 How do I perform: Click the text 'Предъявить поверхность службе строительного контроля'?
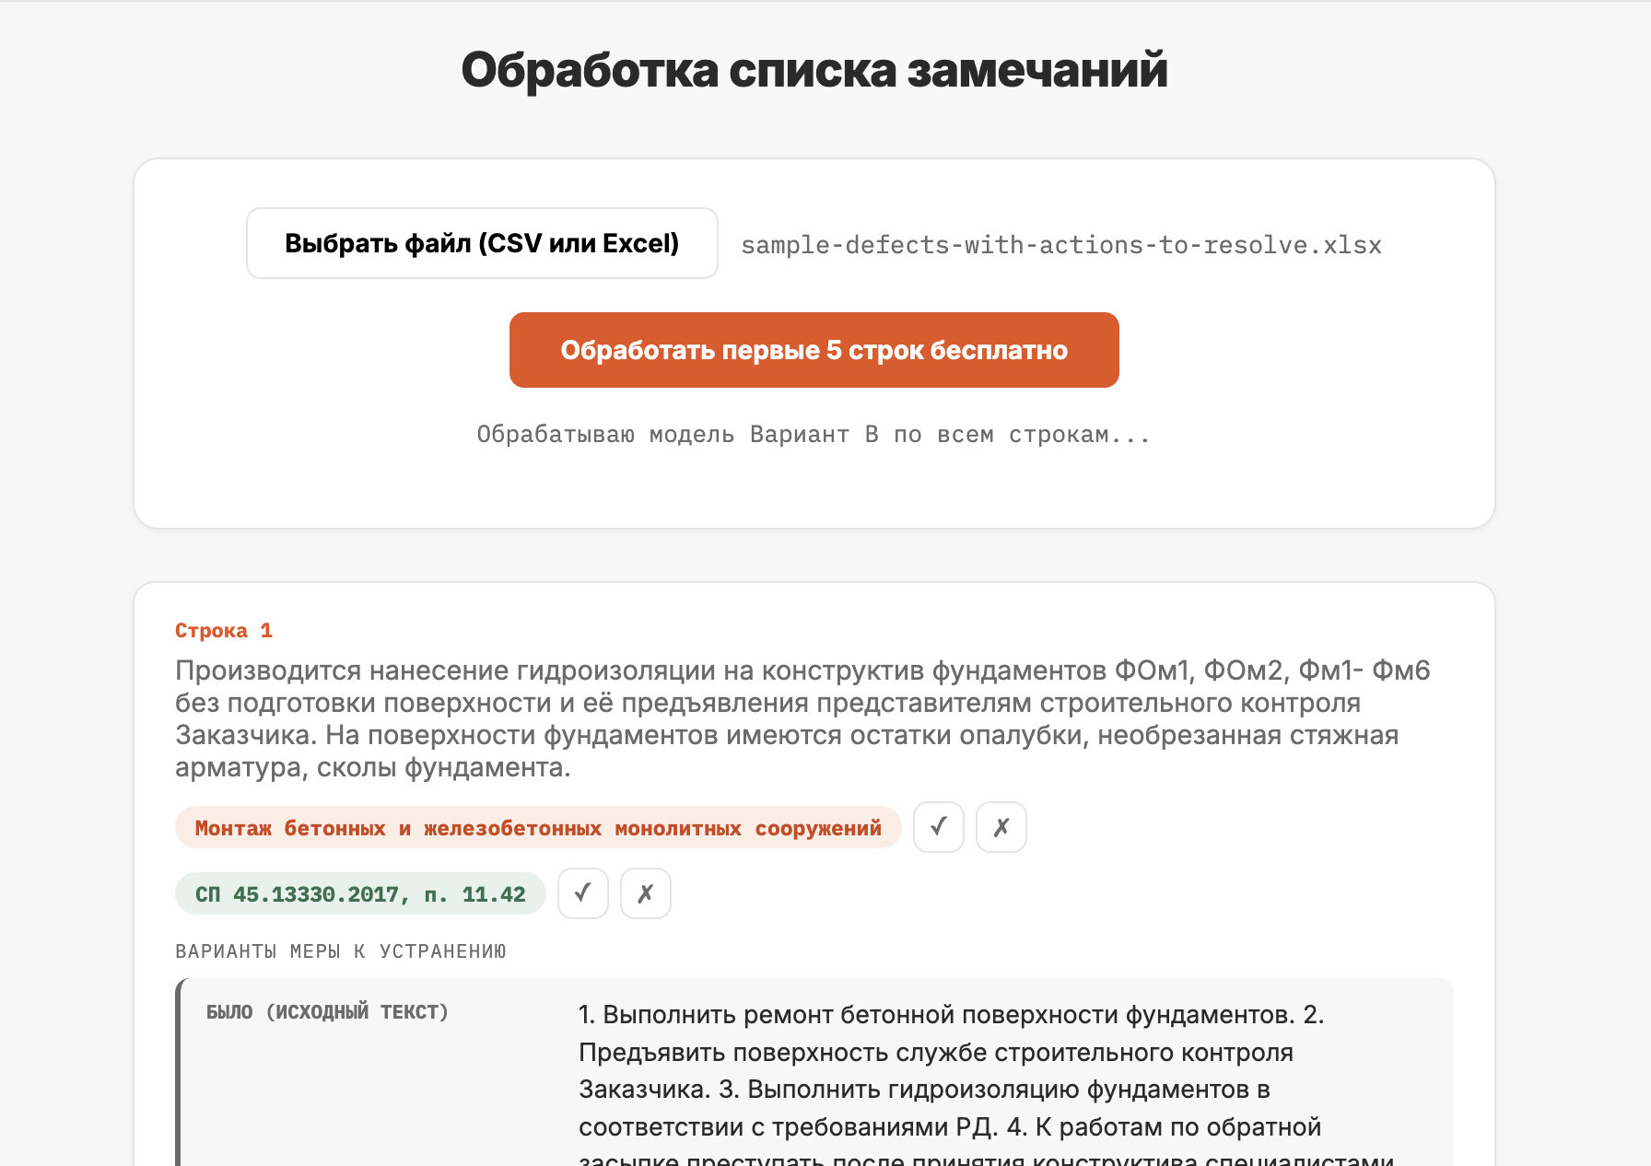[x=936, y=1053]
